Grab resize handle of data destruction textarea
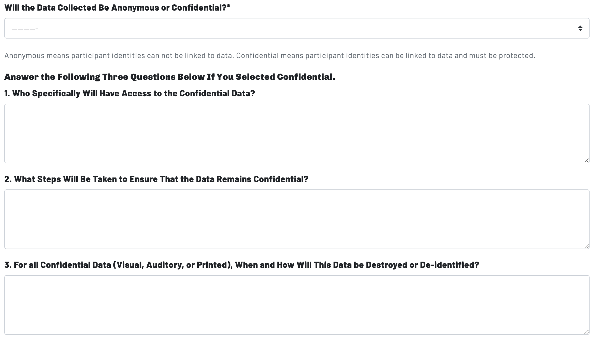The height and width of the screenshot is (343, 595). pyautogui.click(x=586, y=332)
